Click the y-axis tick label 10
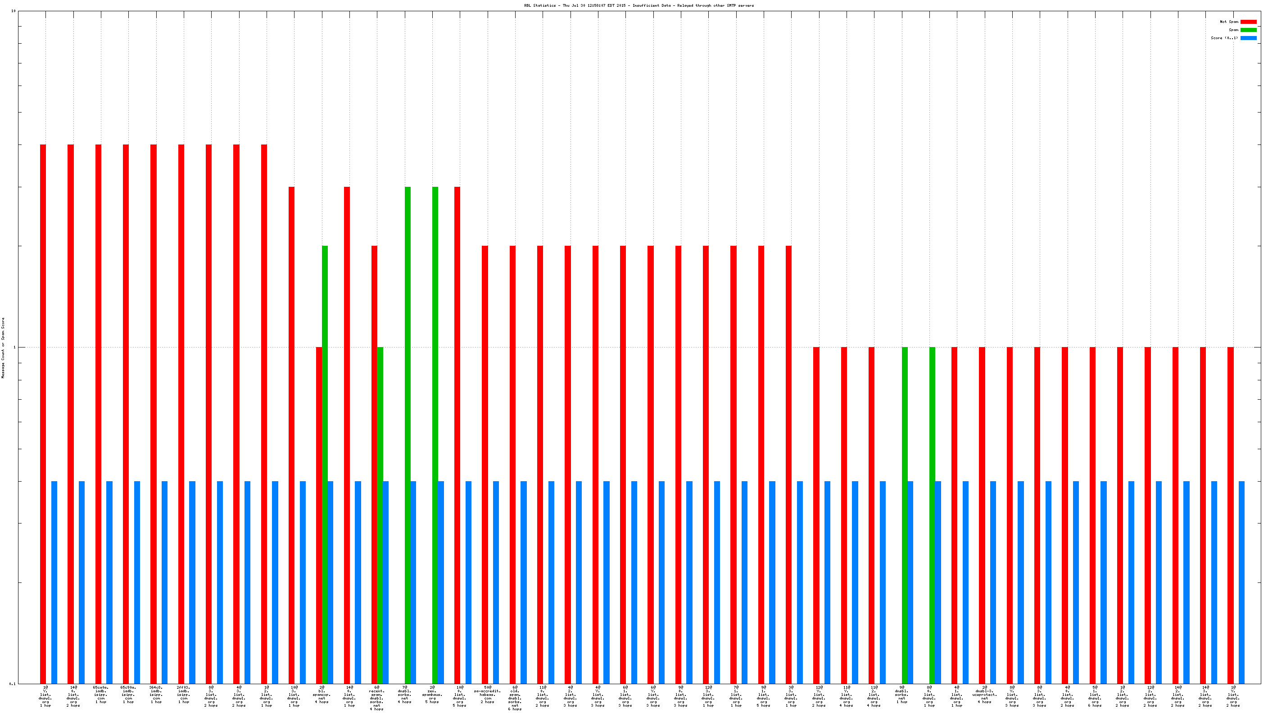The height and width of the screenshot is (713, 1268). 14,11
